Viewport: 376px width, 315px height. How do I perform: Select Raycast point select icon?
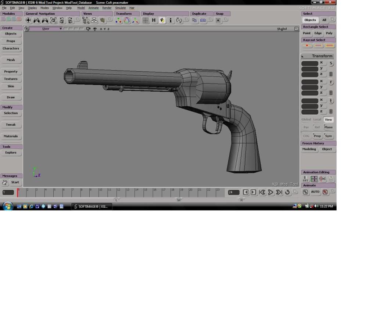pos(307,46)
